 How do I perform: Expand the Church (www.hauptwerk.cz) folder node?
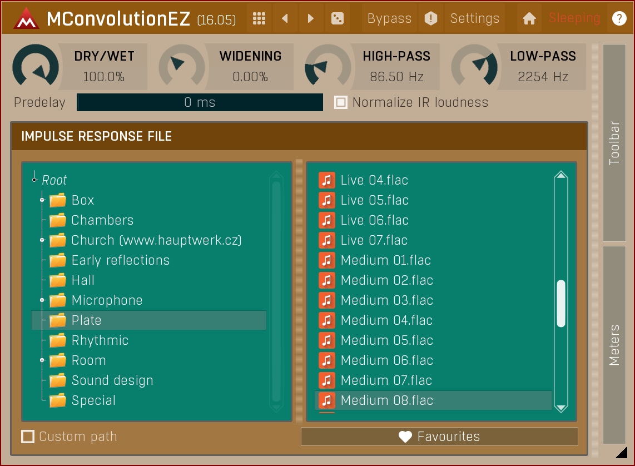[42, 240]
